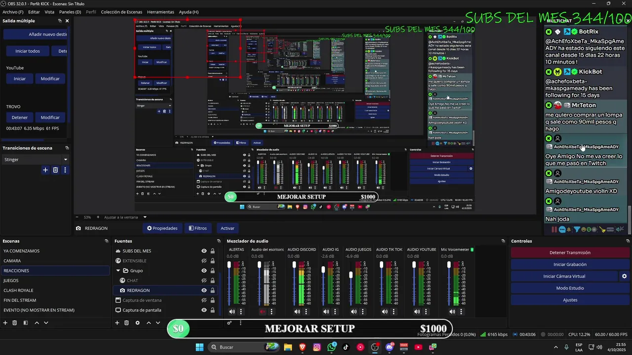Undock the Fuentes panel
Viewport: 632px width, 355px height.
219,241
